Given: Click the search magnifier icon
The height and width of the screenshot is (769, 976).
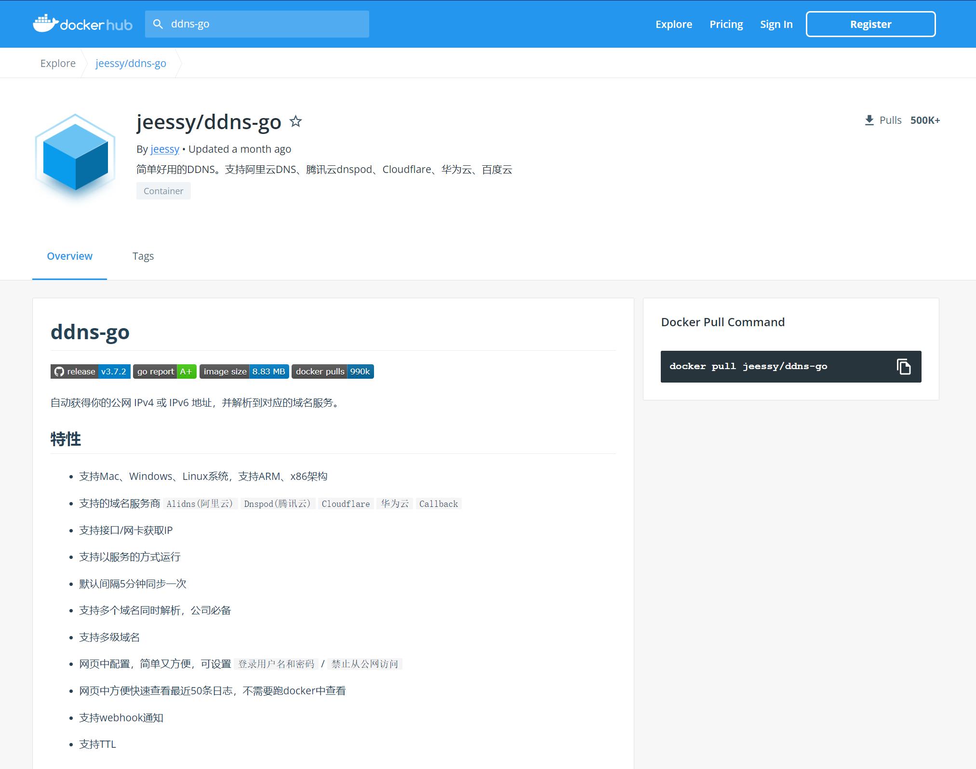Looking at the screenshot, I should tap(158, 24).
